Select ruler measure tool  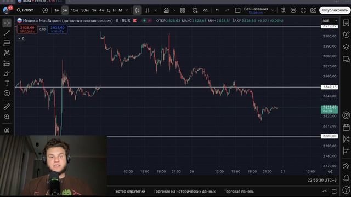click(x=7, y=107)
